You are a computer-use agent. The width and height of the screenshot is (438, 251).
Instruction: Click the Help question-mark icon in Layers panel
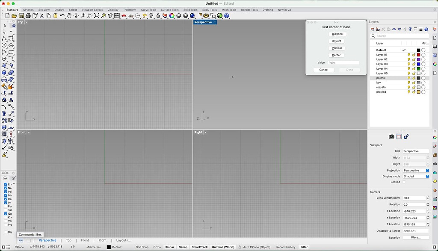point(426,29)
